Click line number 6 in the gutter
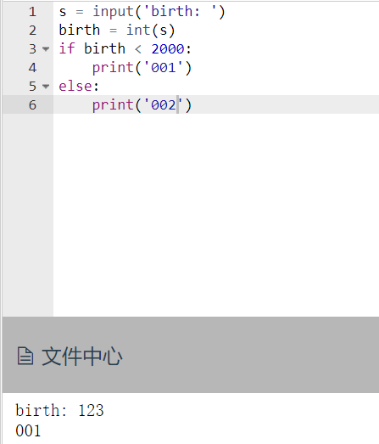Image resolution: width=379 pixels, height=444 pixels. tap(32, 104)
